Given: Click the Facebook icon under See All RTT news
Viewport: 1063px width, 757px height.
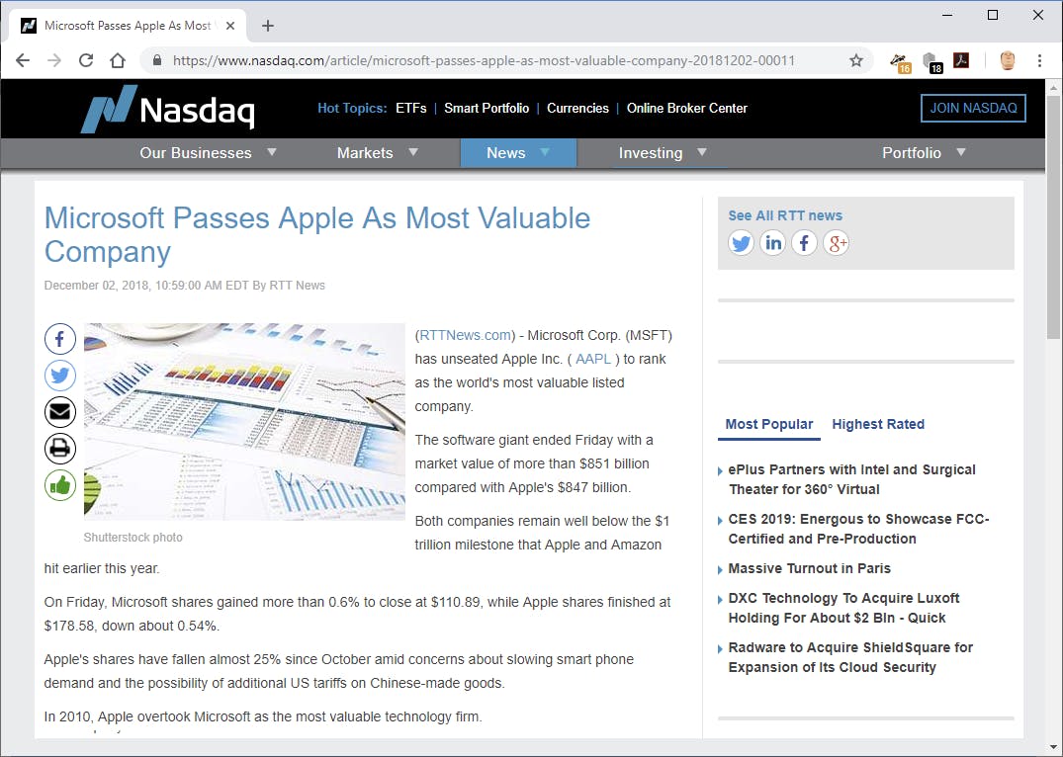Looking at the screenshot, I should pos(804,243).
